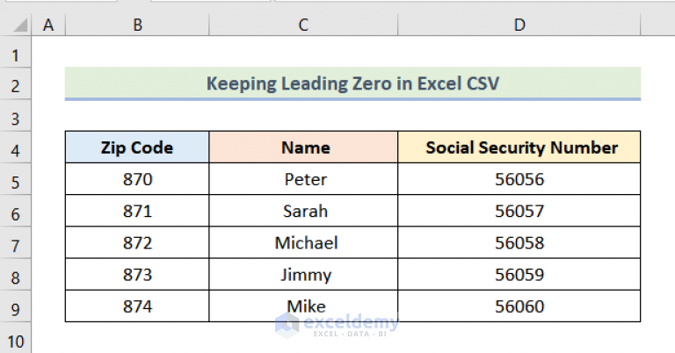Select row 9 header
The width and height of the screenshot is (675, 353).
click(16, 306)
